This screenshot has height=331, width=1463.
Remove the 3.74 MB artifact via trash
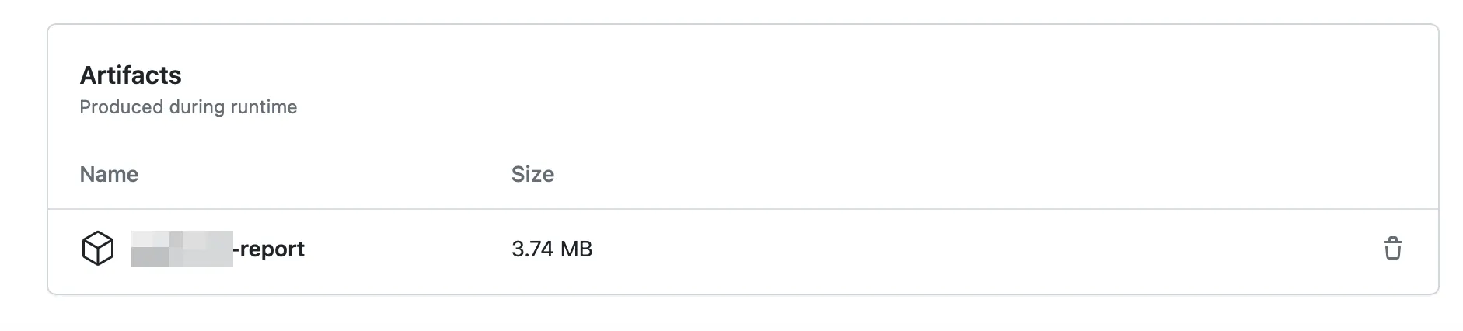(1392, 249)
